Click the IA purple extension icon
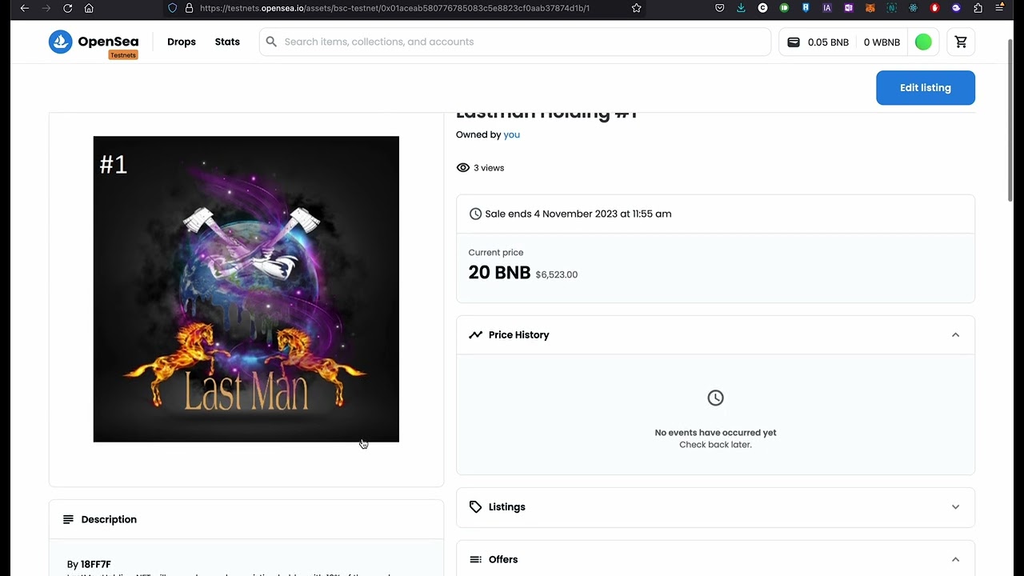This screenshot has height=576, width=1024. point(827,8)
